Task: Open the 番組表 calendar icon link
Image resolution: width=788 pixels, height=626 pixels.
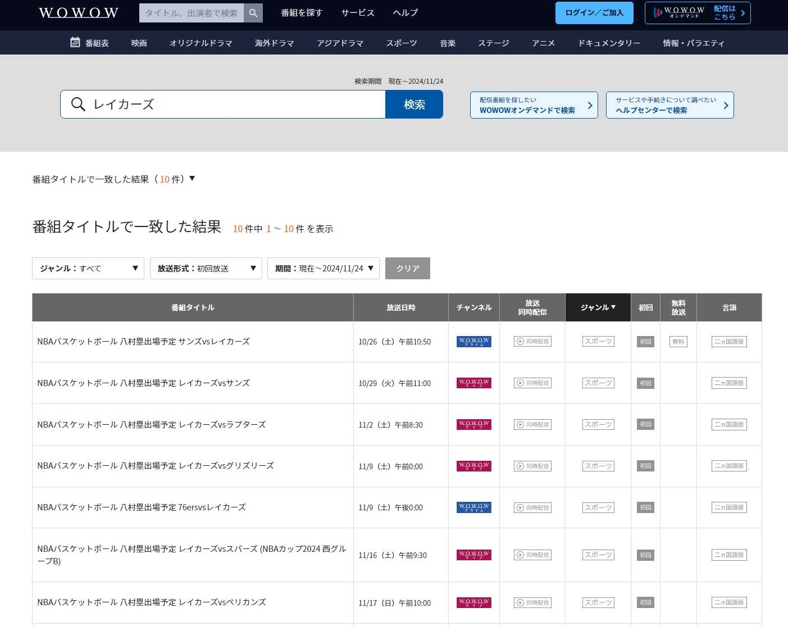Action: (89, 43)
